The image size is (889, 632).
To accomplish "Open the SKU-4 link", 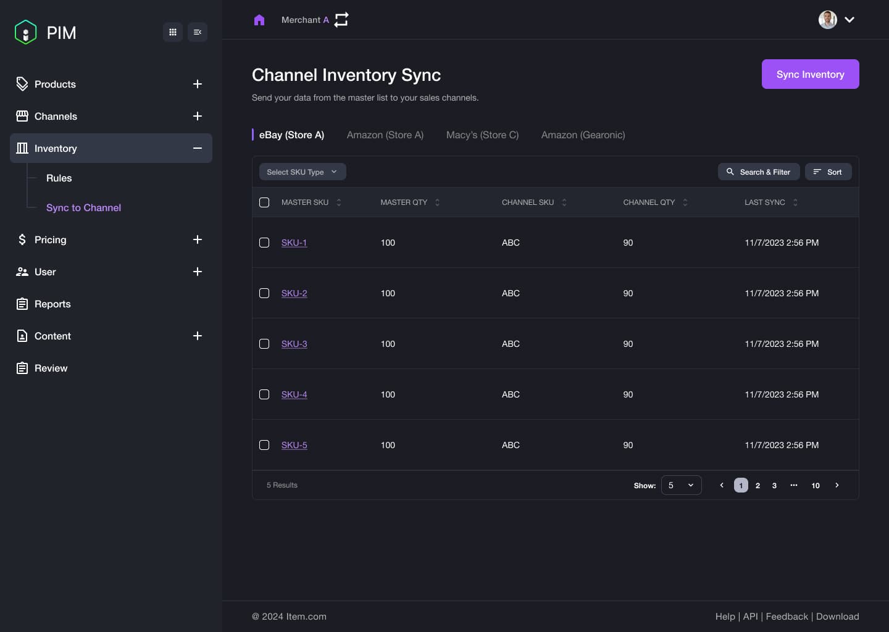I will 294,394.
